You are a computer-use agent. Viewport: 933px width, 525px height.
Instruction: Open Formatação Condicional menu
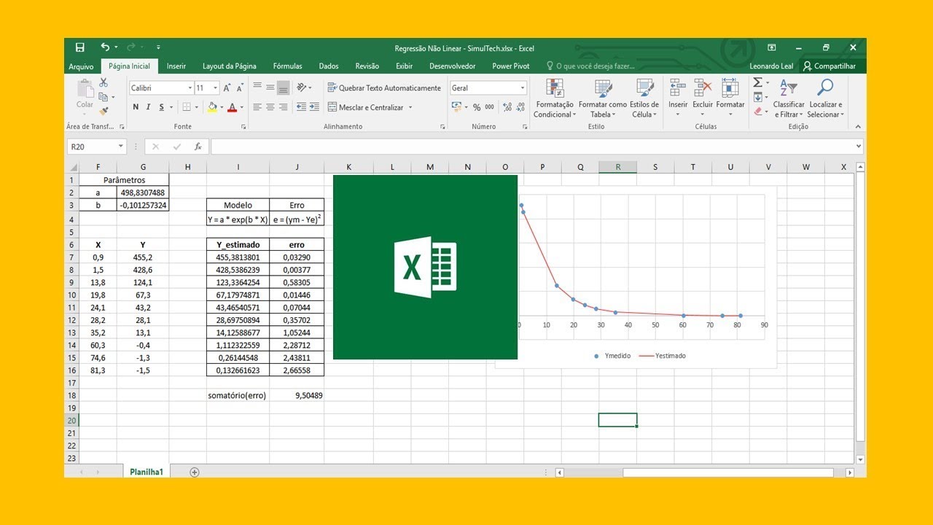[554, 98]
